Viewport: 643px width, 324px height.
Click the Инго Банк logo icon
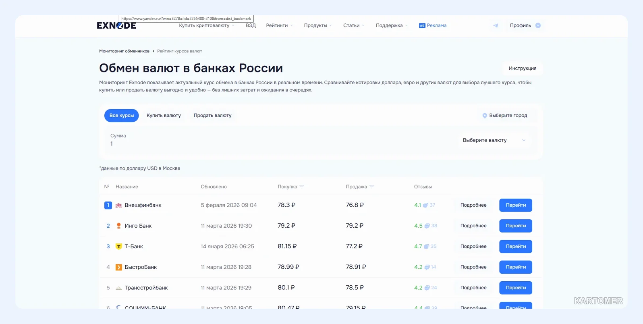click(119, 226)
